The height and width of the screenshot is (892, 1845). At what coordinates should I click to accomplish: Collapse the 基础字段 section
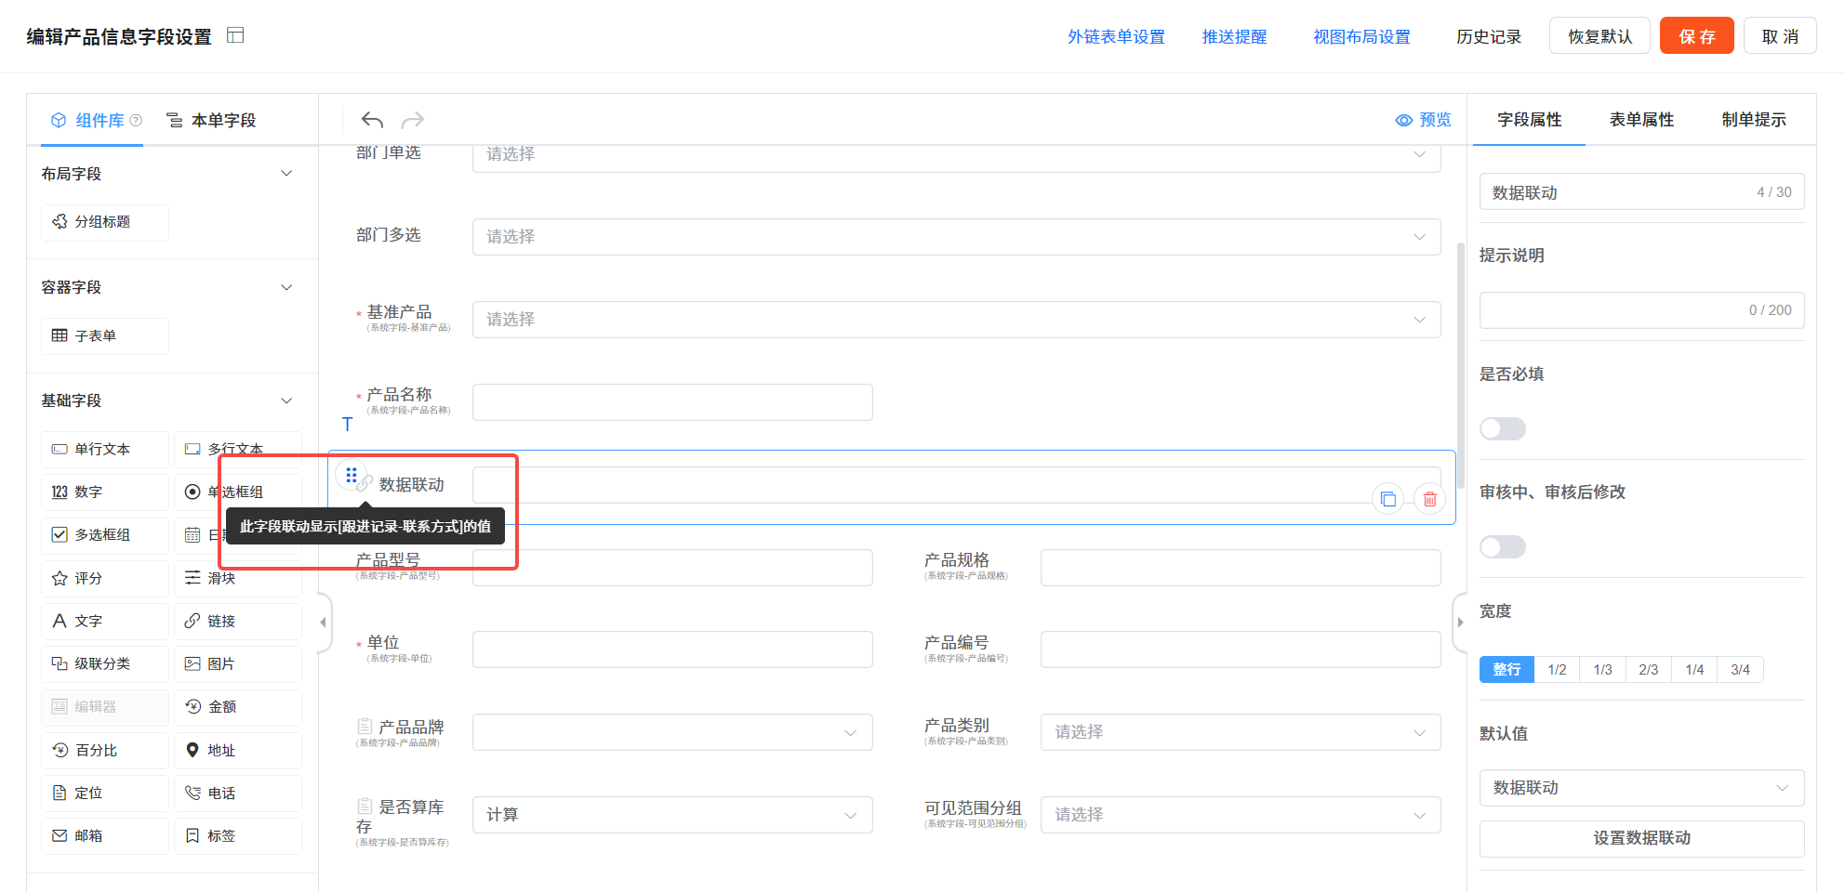286,400
